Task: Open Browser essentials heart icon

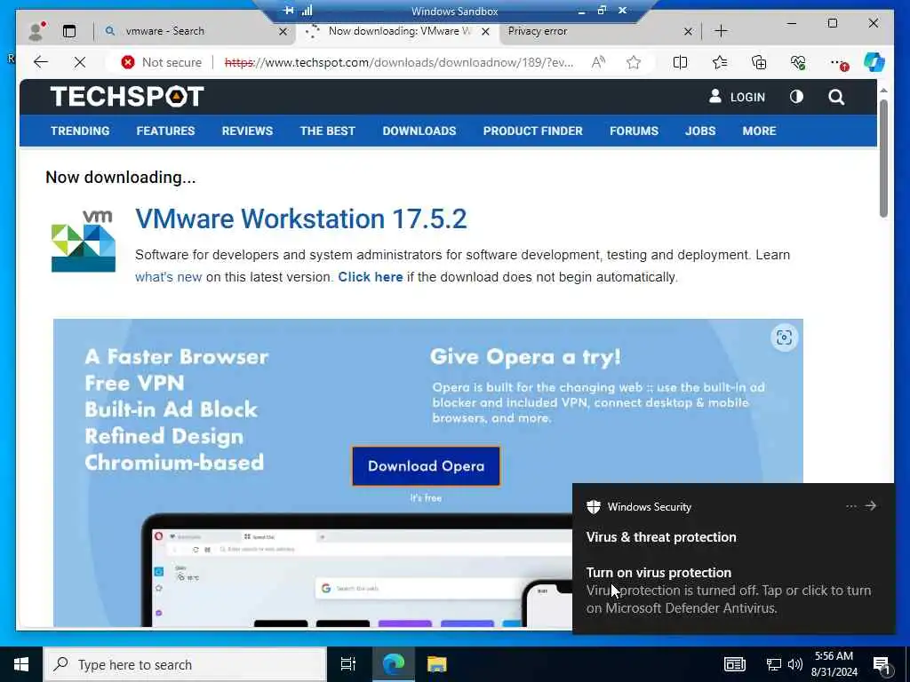Action: tap(798, 62)
